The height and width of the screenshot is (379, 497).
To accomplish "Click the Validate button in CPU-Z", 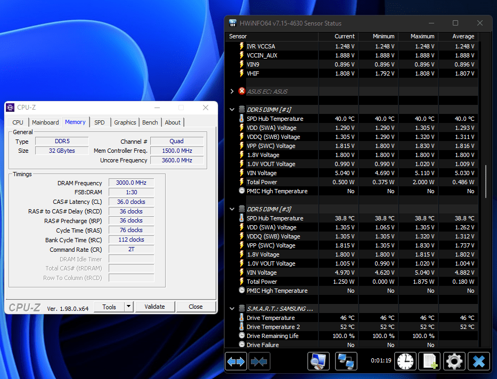I will (154, 307).
